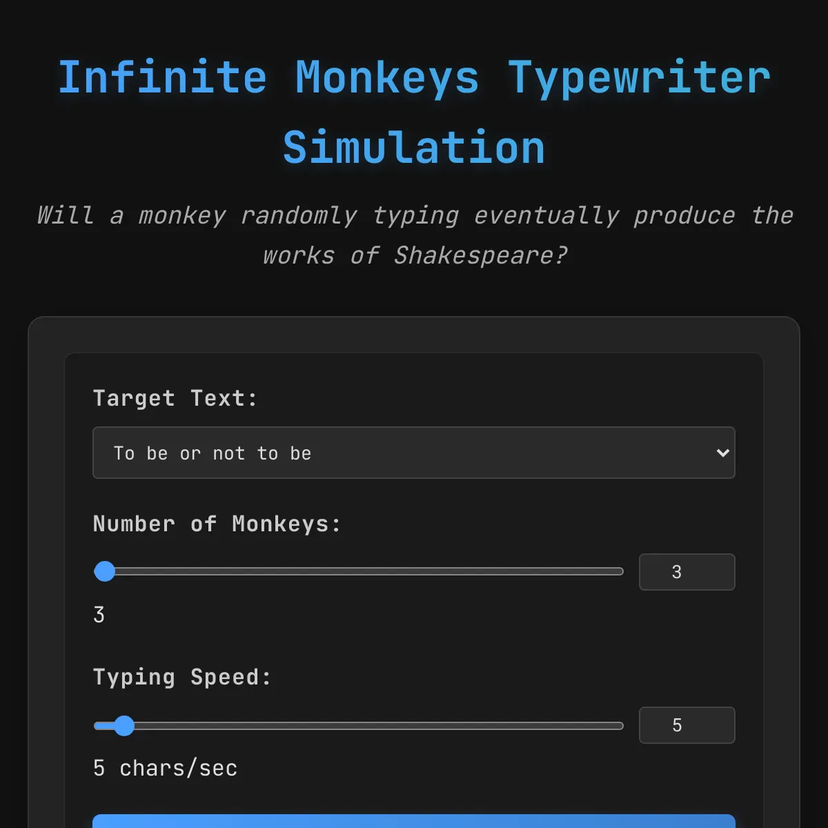
Task: Open the Target Text dropdown
Action: (413, 453)
